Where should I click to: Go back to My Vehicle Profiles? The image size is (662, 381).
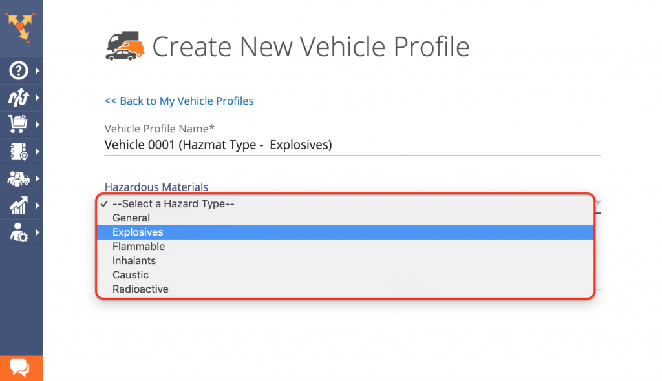pos(179,101)
